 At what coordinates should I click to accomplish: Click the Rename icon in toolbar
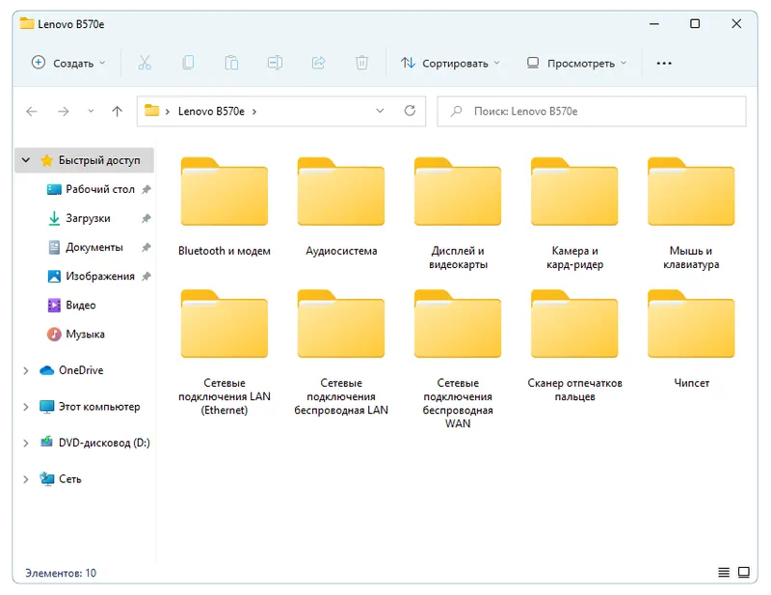pyautogui.click(x=275, y=63)
